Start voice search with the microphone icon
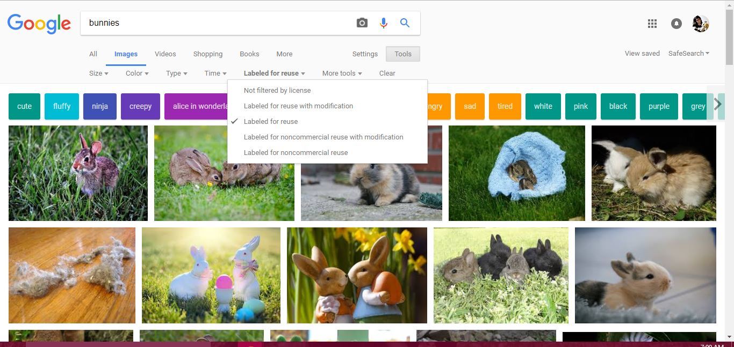734x347 pixels. click(x=384, y=23)
